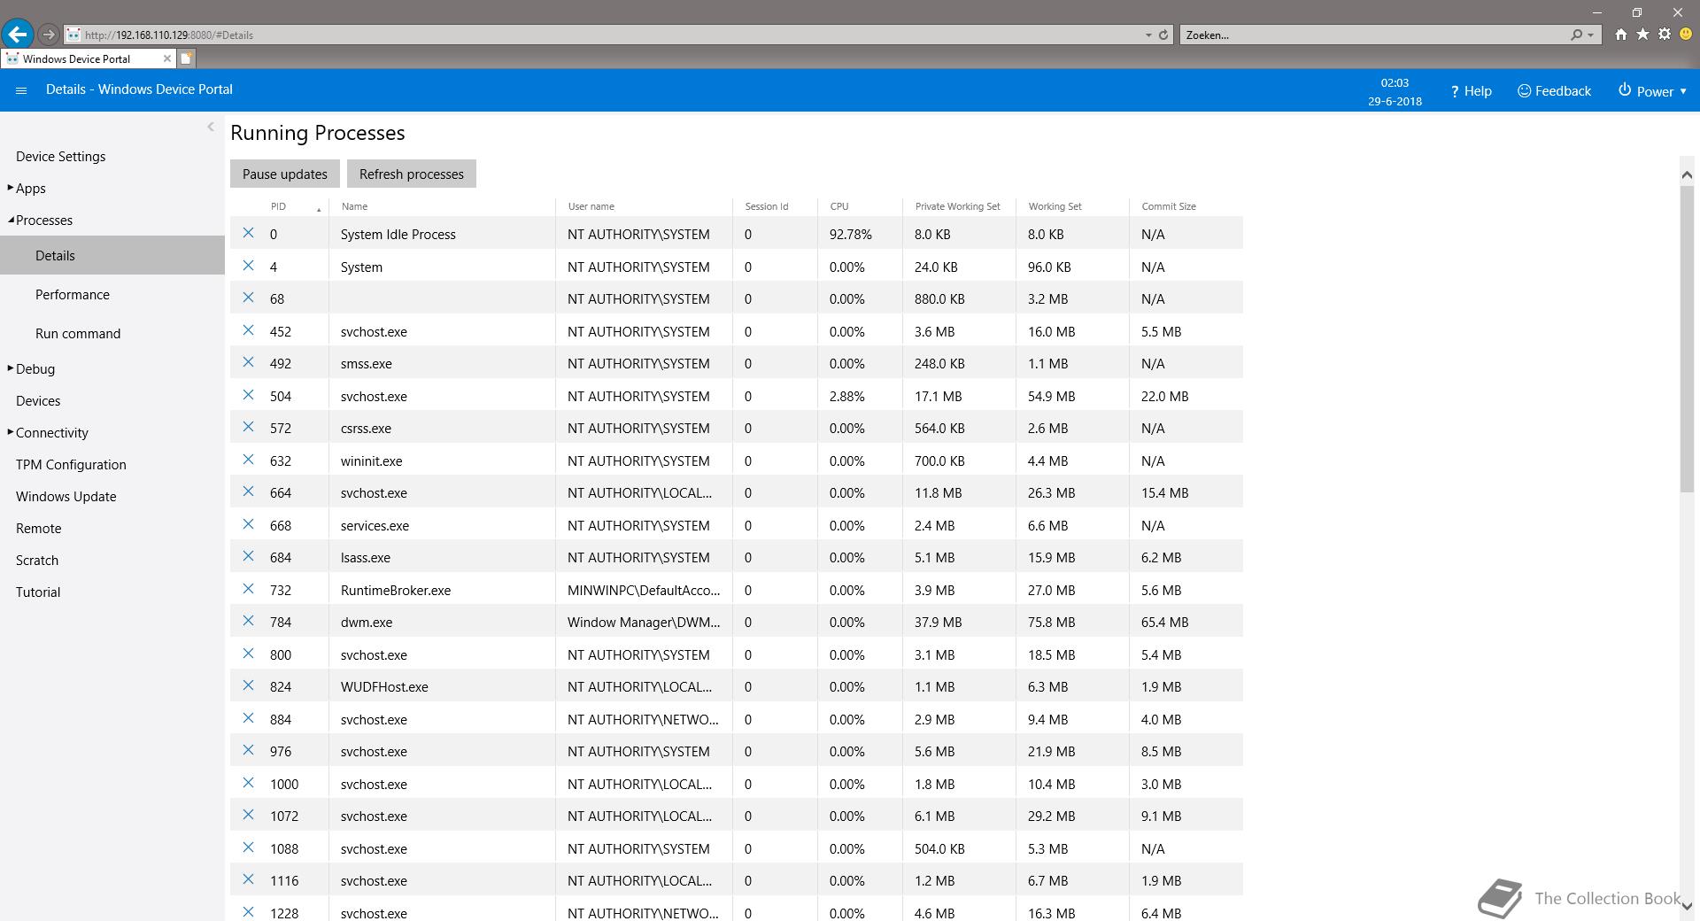Open the Remote page
Image resolution: width=1700 pixels, height=921 pixels.
pyautogui.click(x=38, y=528)
